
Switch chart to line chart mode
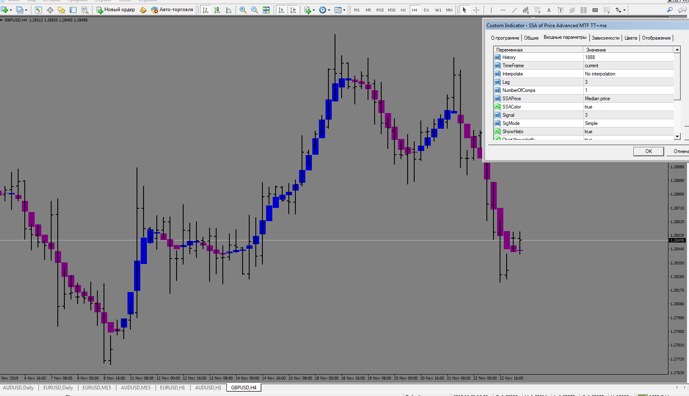pos(229,10)
